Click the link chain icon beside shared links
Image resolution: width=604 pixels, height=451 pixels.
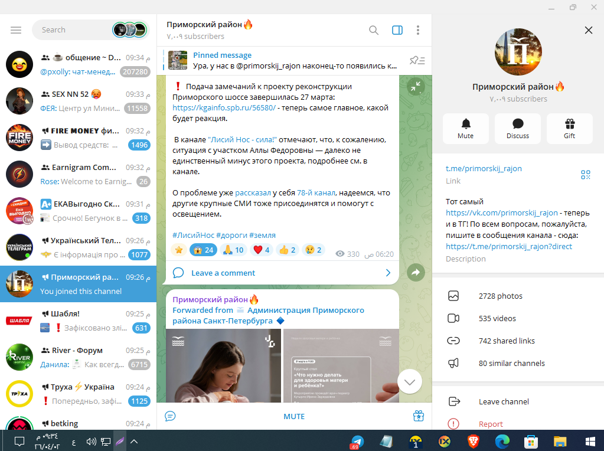pyautogui.click(x=453, y=341)
